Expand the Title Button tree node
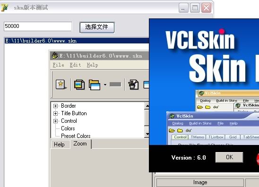This screenshot has height=187, width=259. pyautogui.click(x=55, y=113)
